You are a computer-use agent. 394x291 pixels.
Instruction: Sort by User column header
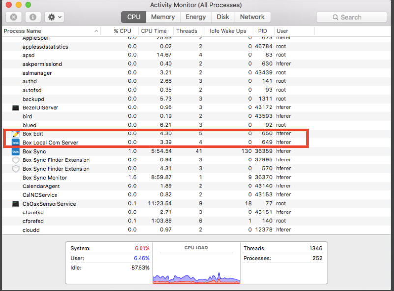pyautogui.click(x=282, y=31)
